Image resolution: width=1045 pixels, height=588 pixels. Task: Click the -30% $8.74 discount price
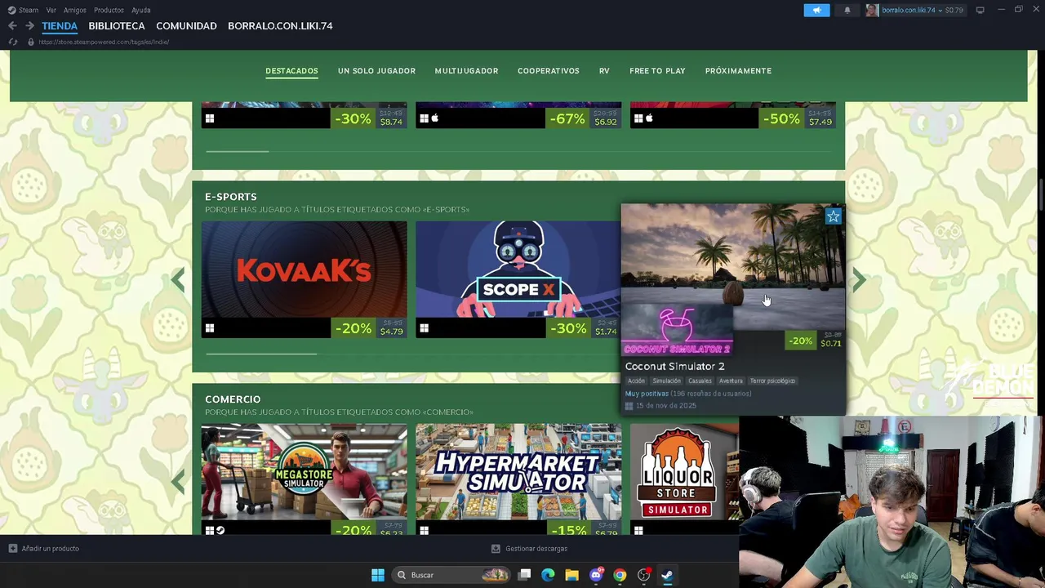tap(369, 119)
